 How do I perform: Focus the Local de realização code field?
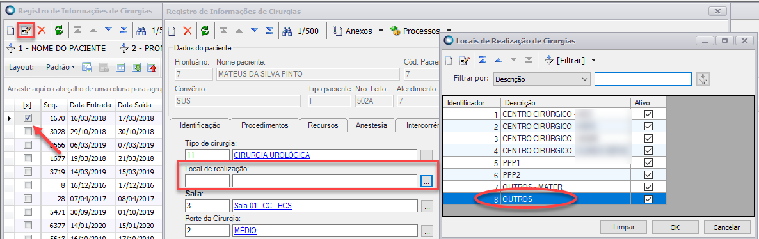pyautogui.click(x=207, y=181)
